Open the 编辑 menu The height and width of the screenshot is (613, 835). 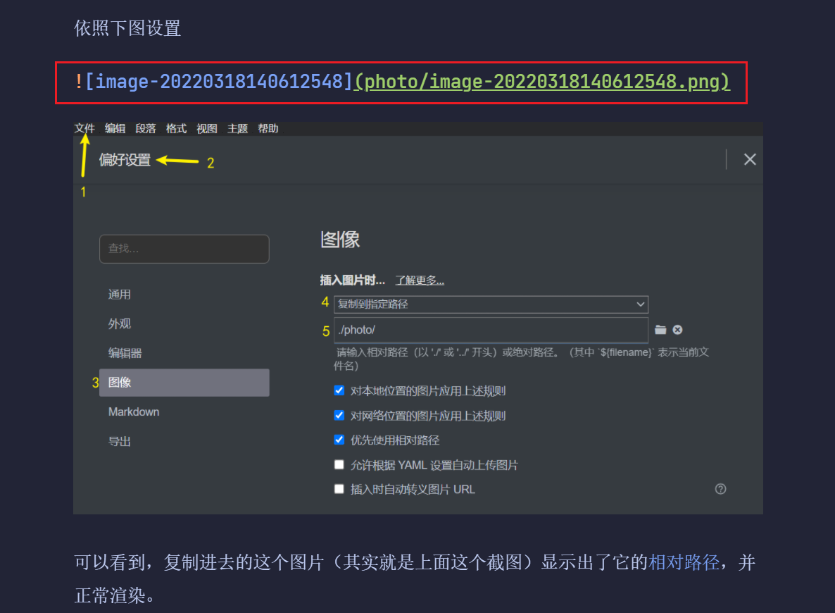click(115, 128)
